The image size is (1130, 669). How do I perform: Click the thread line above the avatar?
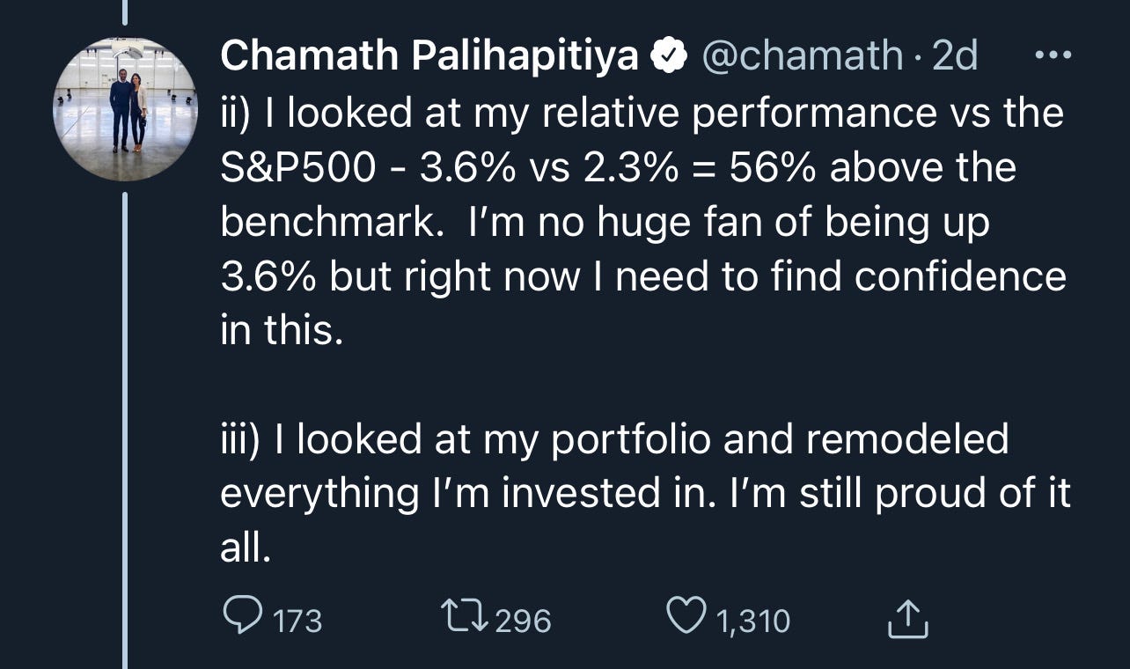tap(125, 12)
